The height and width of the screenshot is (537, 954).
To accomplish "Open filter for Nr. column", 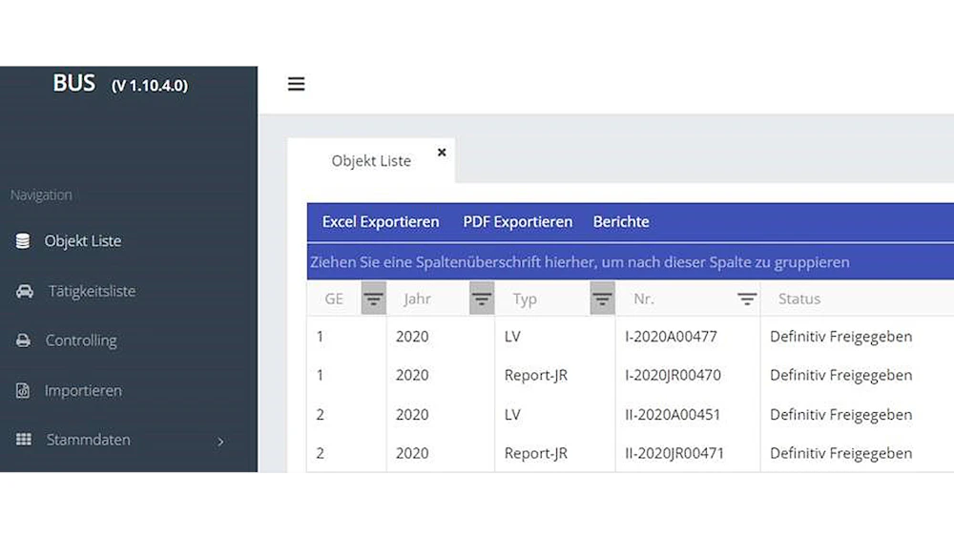I will coord(747,299).
